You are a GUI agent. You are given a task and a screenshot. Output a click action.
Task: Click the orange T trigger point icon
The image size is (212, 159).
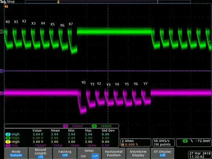(6, 6)
